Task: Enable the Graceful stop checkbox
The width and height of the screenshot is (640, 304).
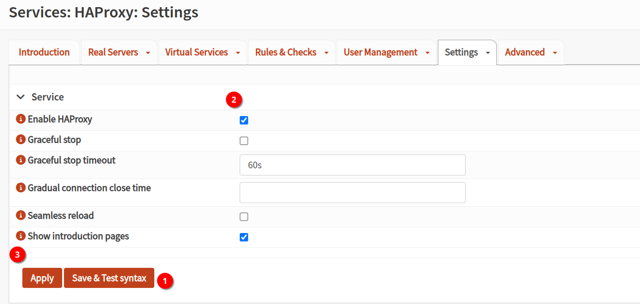Action: click(x=244, y=141)
